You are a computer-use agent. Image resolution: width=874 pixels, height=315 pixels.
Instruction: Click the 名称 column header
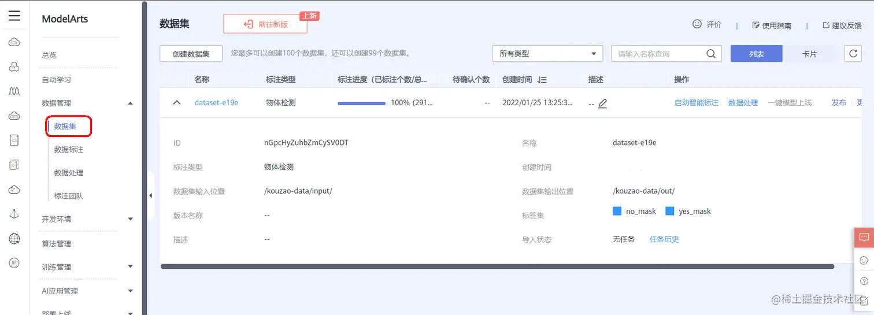[x=202, y=80]
